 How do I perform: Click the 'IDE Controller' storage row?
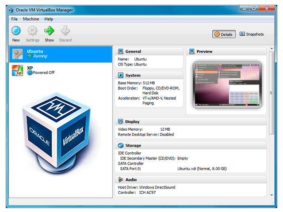click(x=130, y=153)
